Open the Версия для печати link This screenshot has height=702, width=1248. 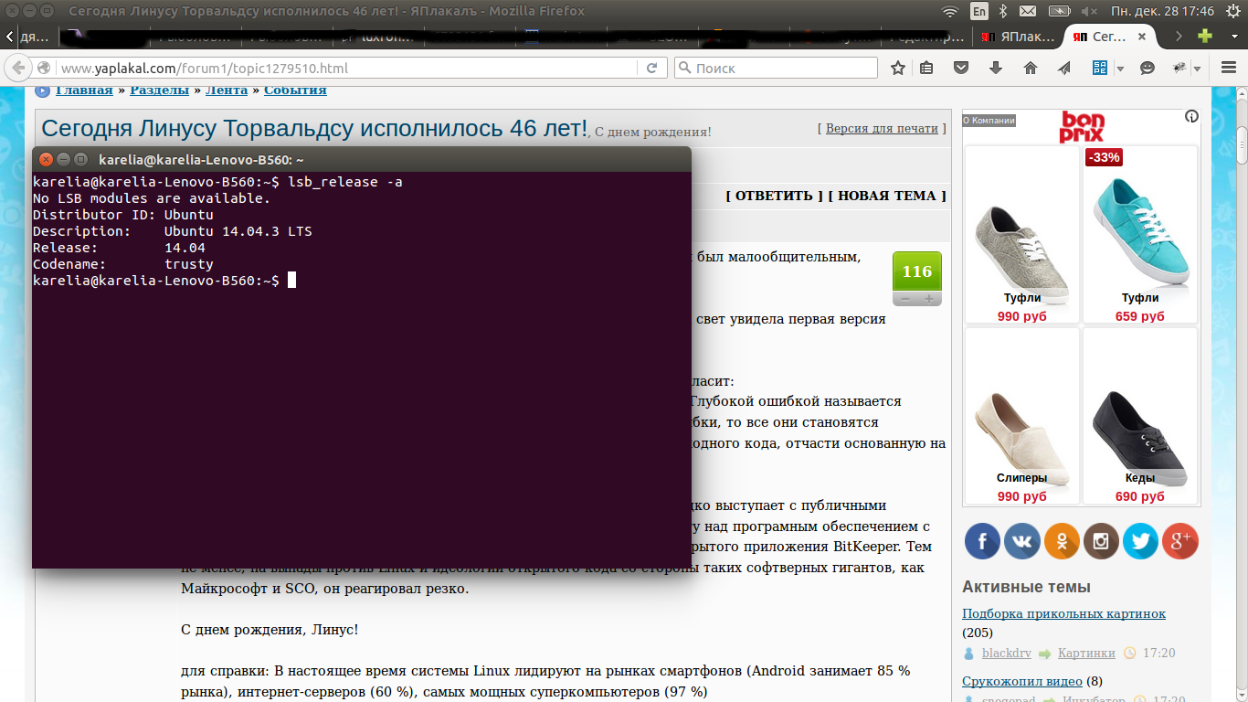(882, 129)
